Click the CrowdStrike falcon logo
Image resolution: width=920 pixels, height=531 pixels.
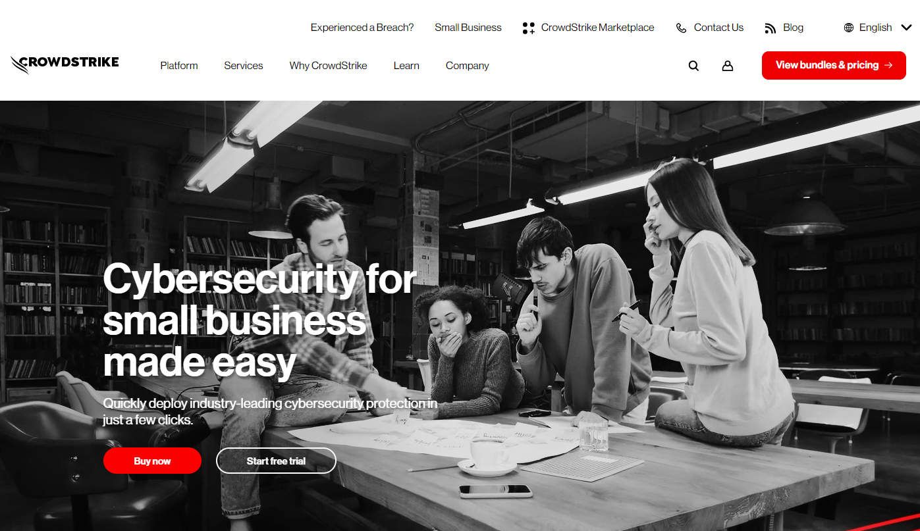coord(65,64)
